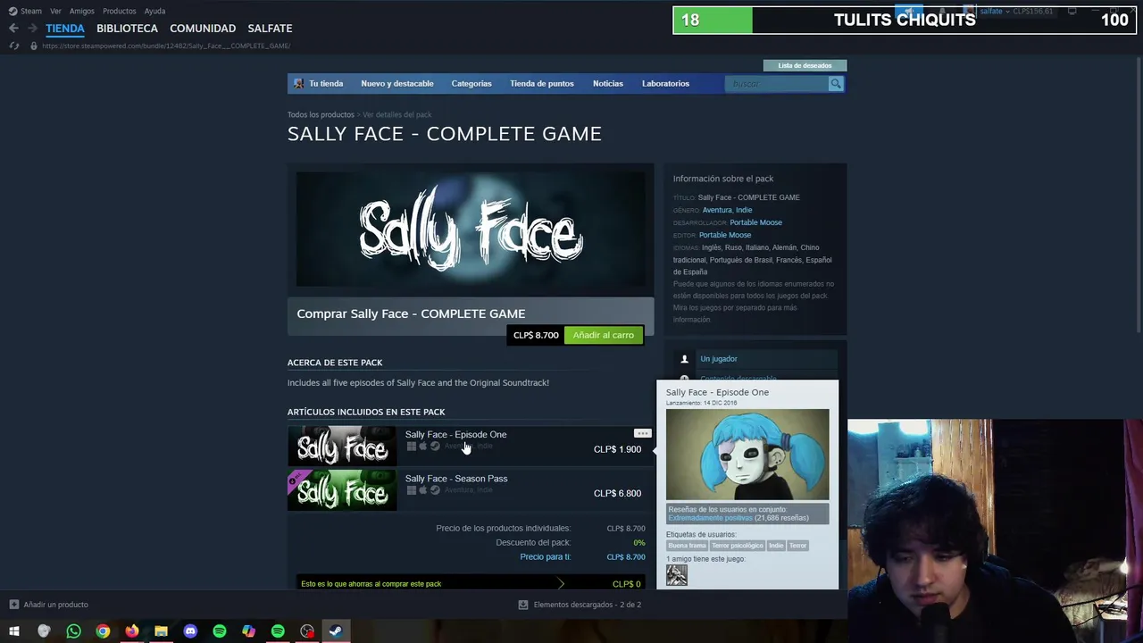Open the Windows Start menu
The image size is (1143, 643).
coord(14,631)
